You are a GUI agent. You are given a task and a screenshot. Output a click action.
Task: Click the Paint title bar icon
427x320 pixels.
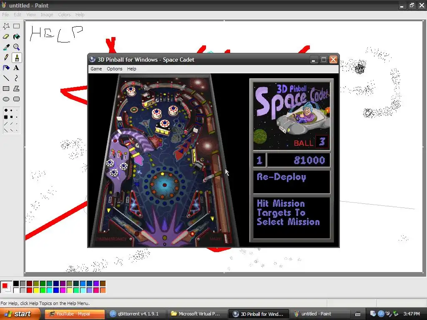point(4,5)
